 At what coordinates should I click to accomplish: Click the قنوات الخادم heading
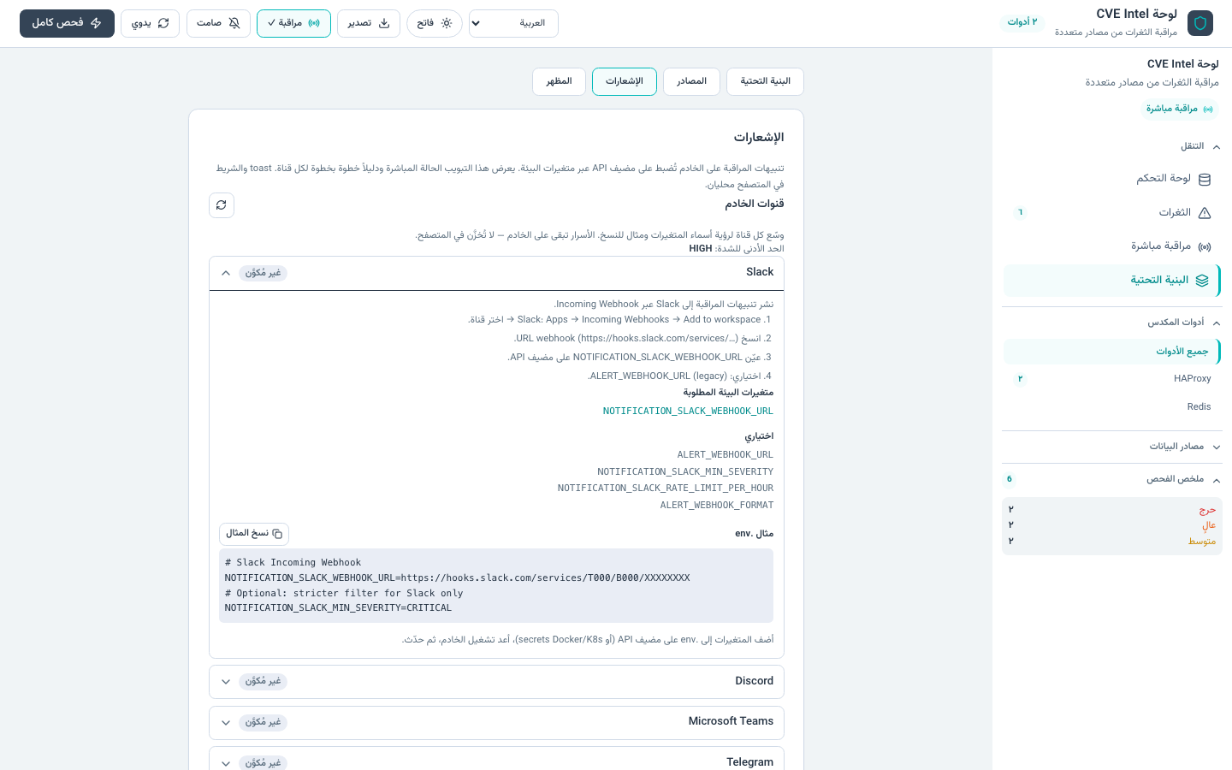pos(755,204)
